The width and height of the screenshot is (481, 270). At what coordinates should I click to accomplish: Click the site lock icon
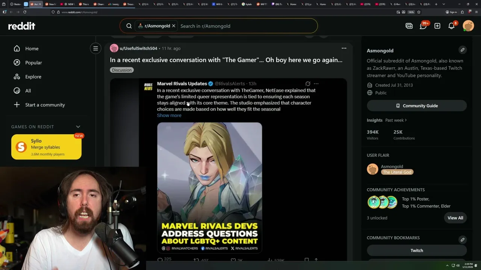coord(58,12)
